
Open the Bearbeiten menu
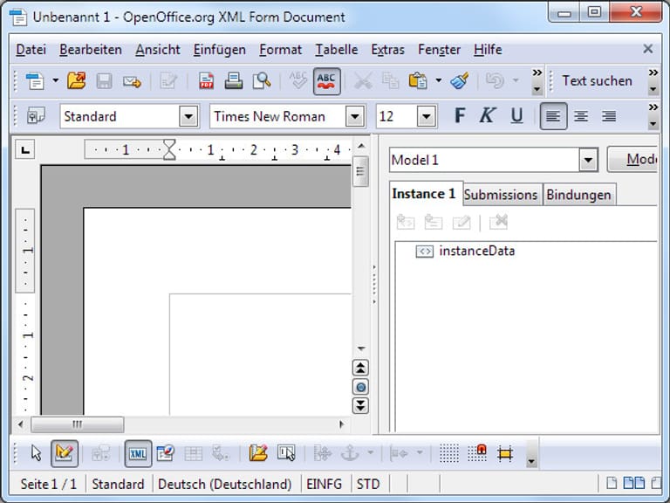91,50
